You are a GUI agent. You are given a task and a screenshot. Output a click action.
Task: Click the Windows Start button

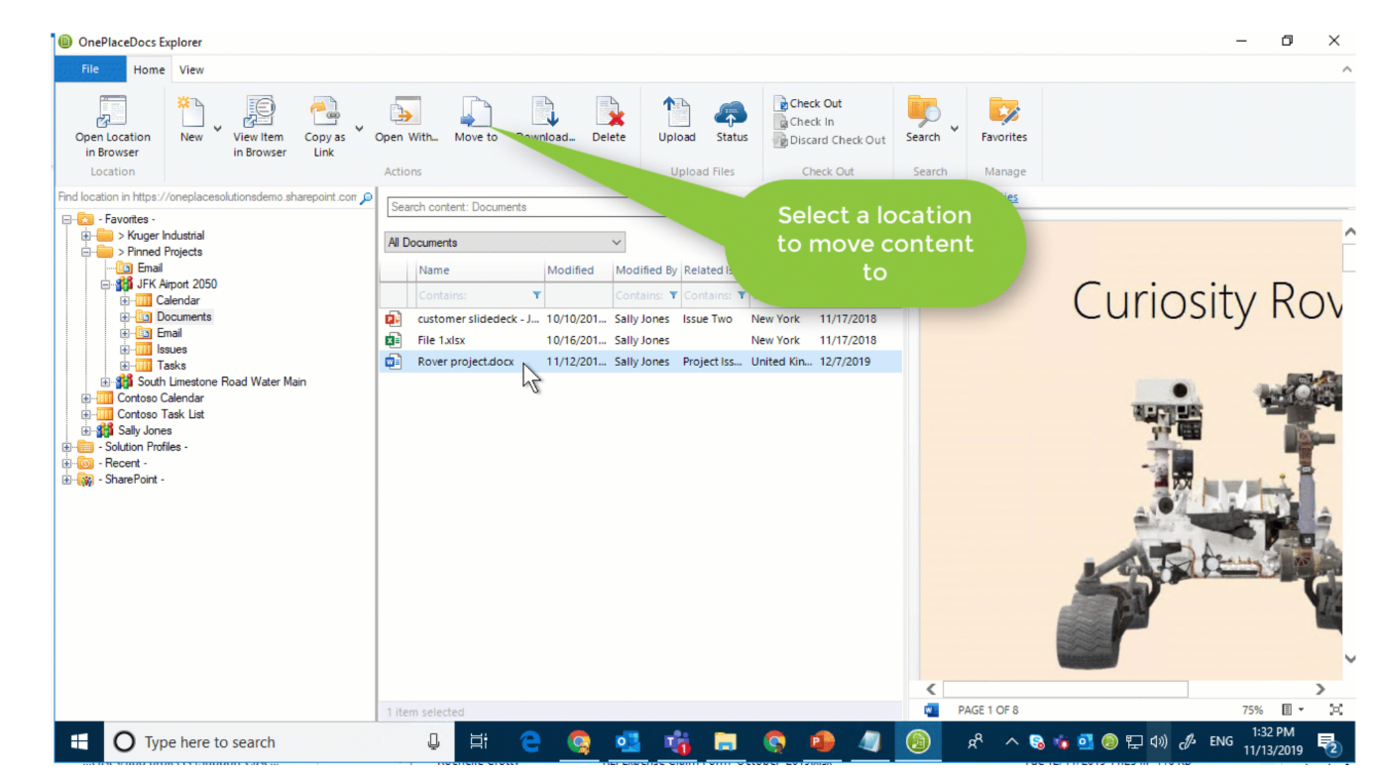click(79, 741)
